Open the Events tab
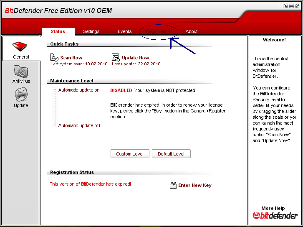303x227 pixels. pyautogui.click(x=125, y=31)
